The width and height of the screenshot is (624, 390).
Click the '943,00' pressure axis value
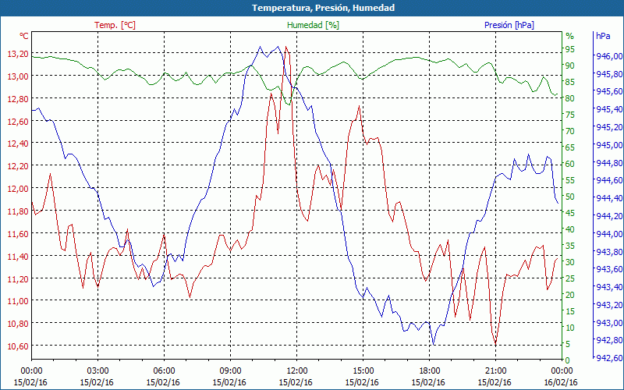609,322
